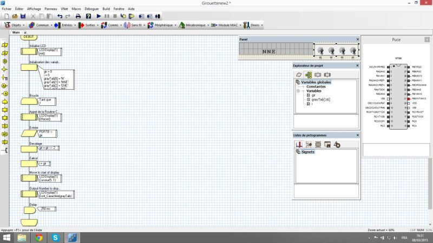Image resolution: width=433 pixels, height=243 pixels.
Task: Select Variables globales in project explorer
Action: [316, 82]
